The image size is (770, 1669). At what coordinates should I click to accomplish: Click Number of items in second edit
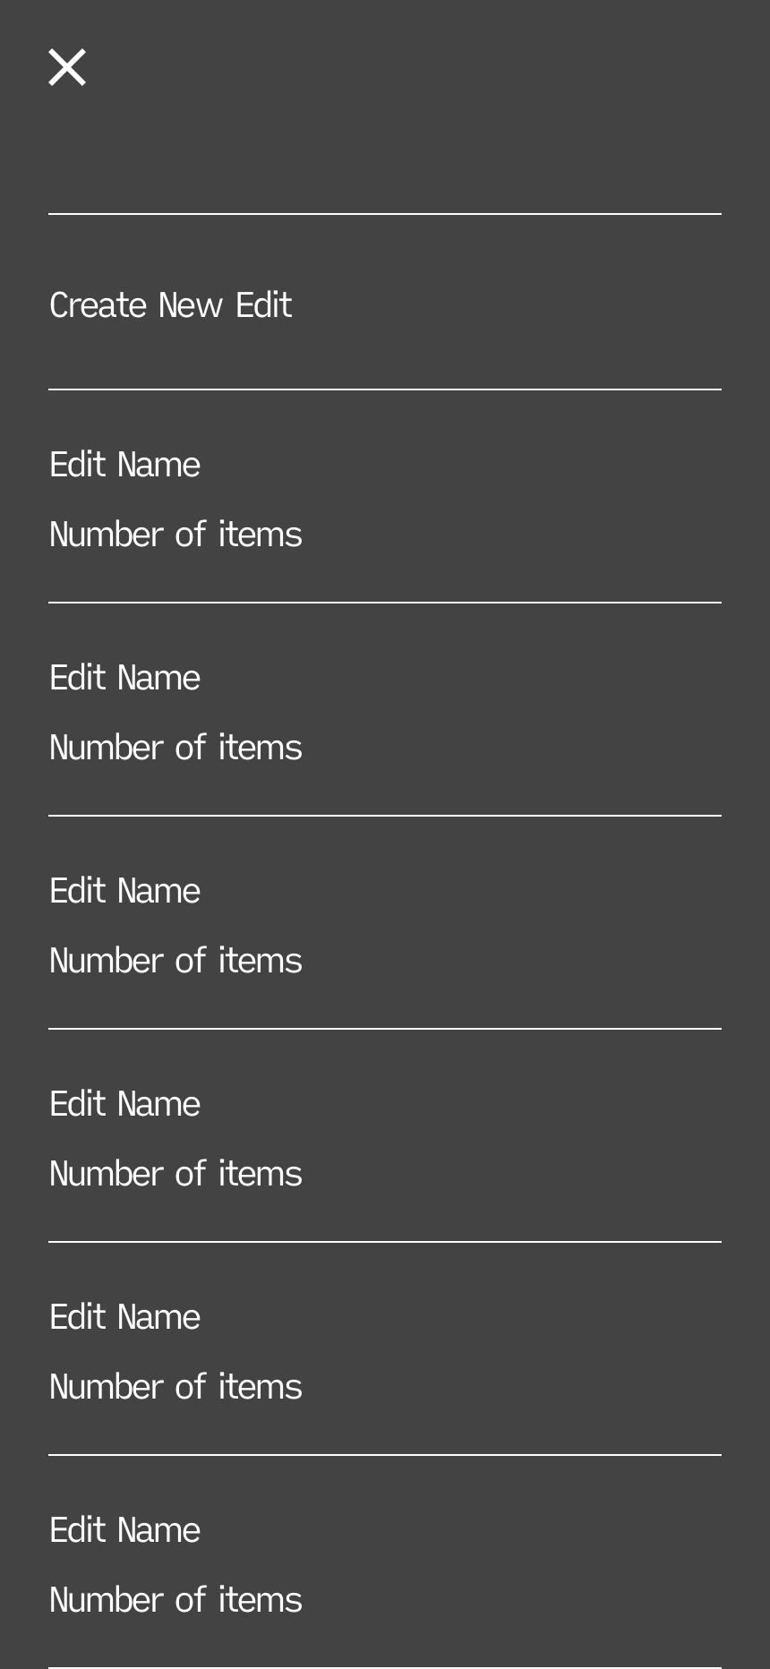pyautogui.click(x=176, y=748)
